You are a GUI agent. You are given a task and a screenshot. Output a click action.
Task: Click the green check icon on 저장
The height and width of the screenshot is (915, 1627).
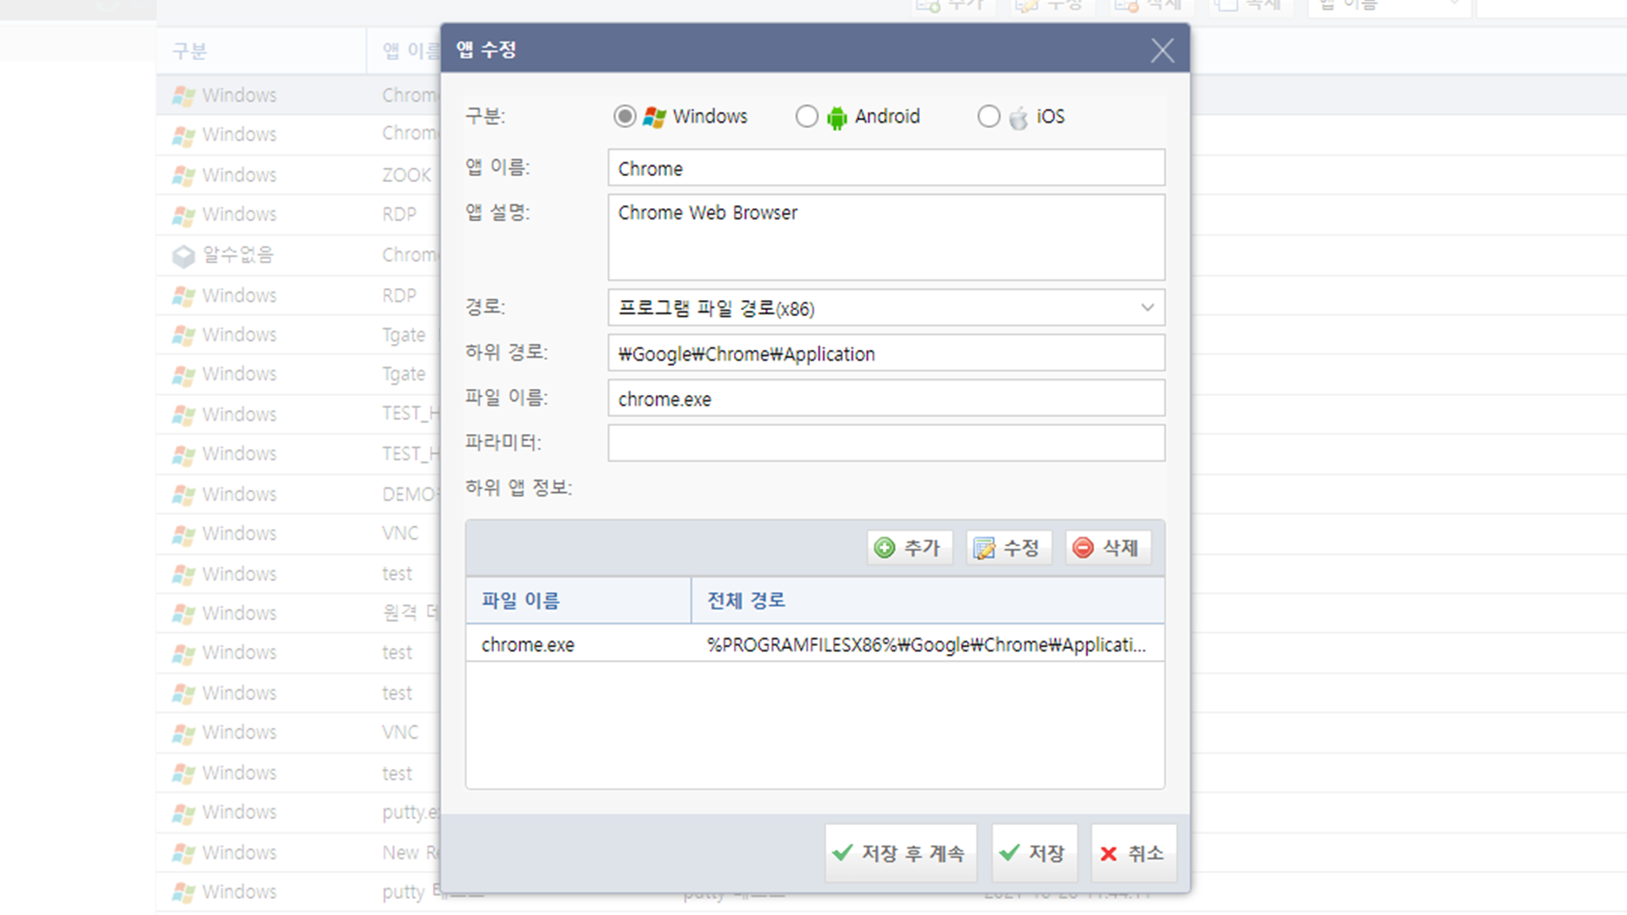pyautogui.click(x=1010, y=852)
